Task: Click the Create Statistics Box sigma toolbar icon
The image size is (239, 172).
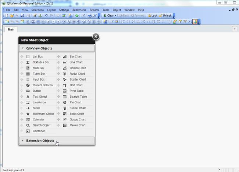Action: [x=33, y=22]
